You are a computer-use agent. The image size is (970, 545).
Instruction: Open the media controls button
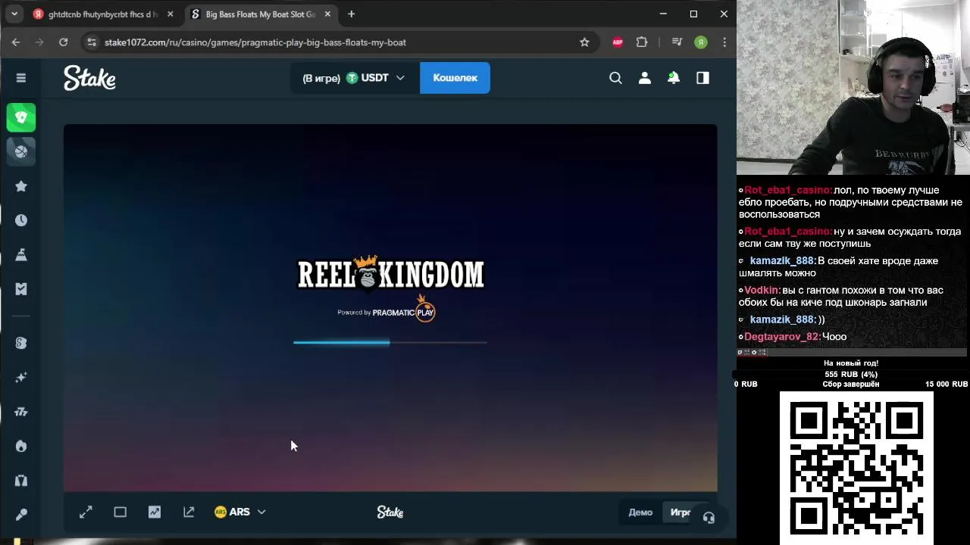tap(677, 42)
